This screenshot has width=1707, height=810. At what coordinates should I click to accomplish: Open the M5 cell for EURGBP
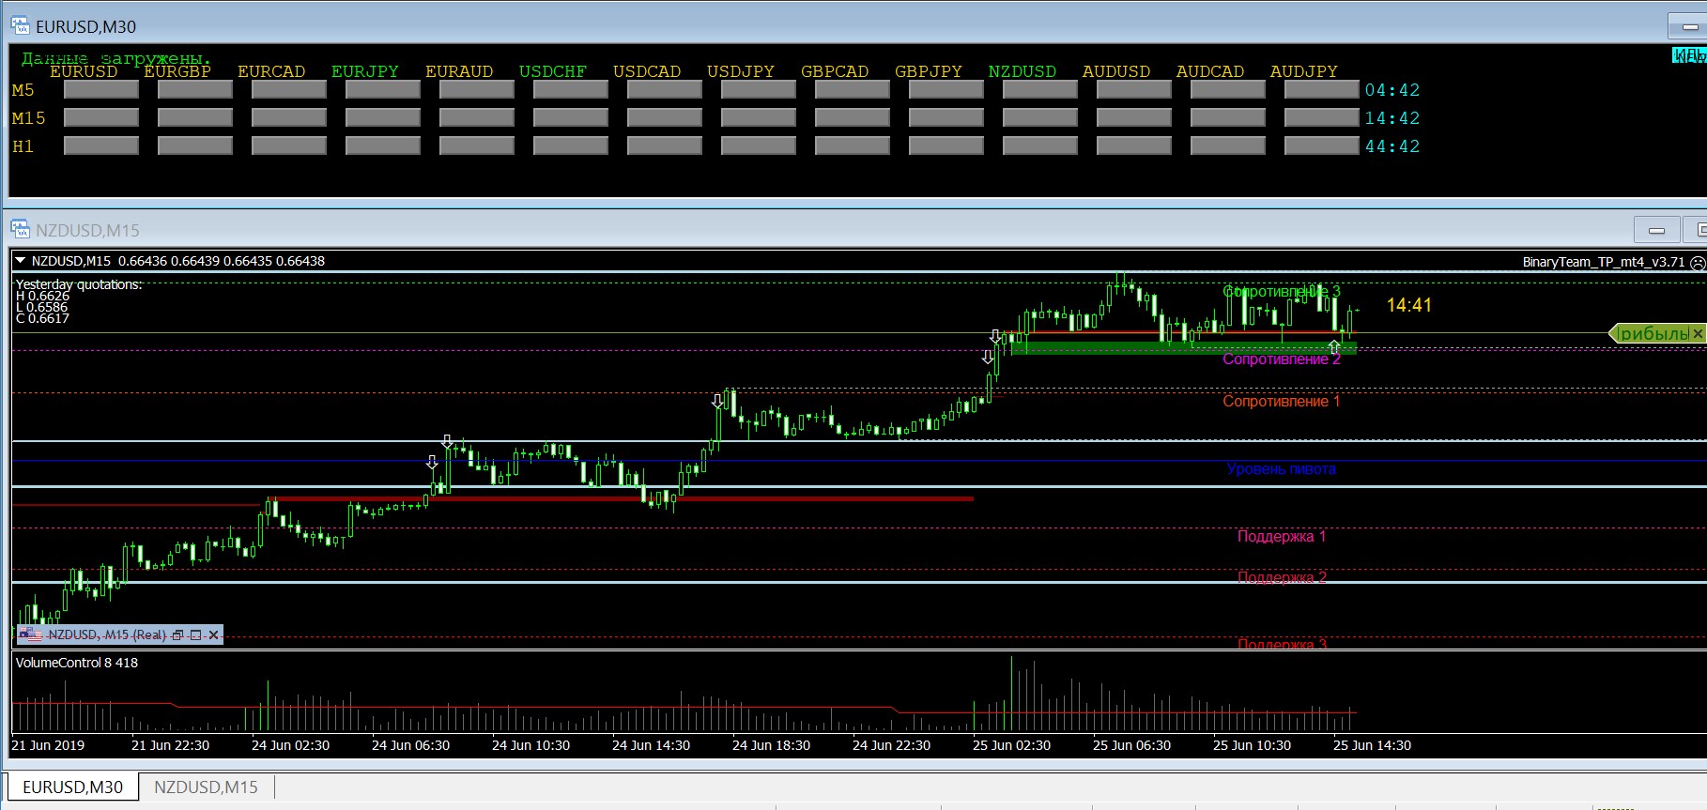(x=195, y=90)
